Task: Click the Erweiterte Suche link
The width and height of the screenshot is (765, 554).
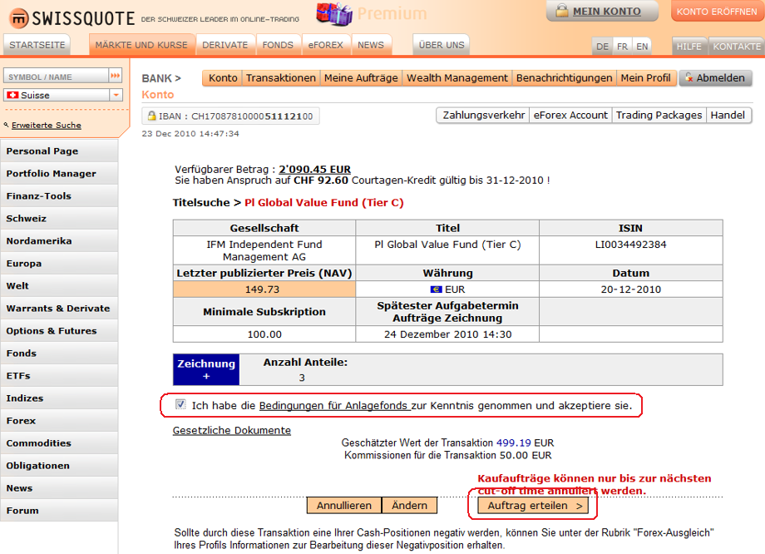Action: (x=47, y=126)
